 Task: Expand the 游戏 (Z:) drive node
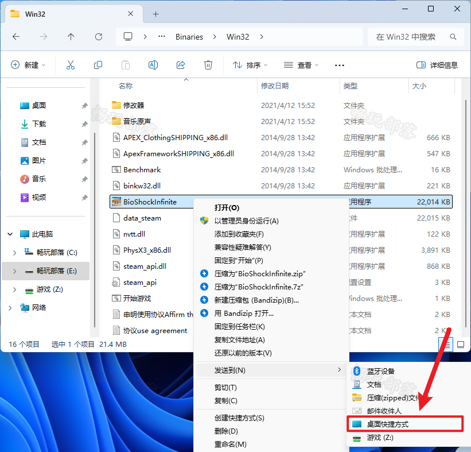click(x=14, y=289)
